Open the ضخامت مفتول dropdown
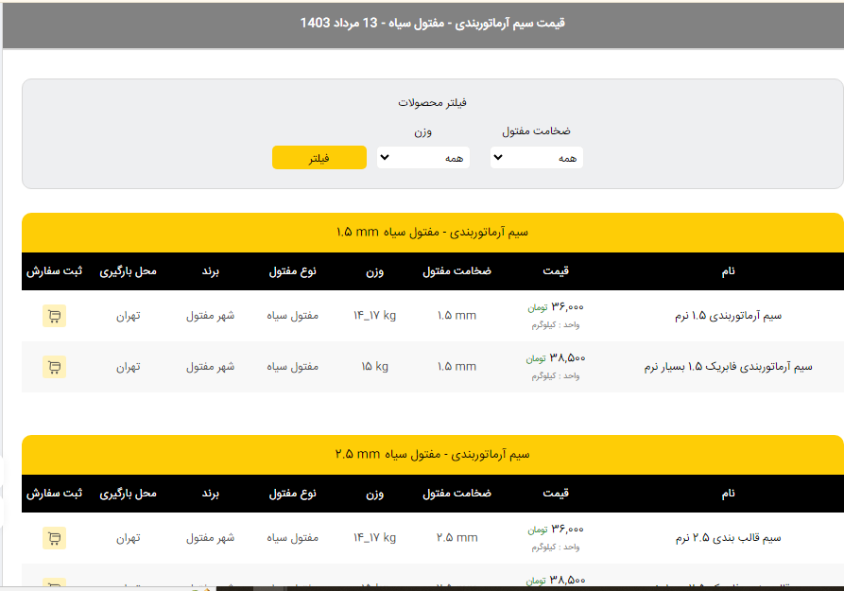This screenshot has width=844, height=591. point(536,158)
